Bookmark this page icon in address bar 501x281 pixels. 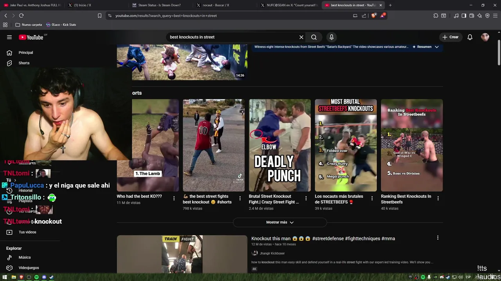pos(99,16)
